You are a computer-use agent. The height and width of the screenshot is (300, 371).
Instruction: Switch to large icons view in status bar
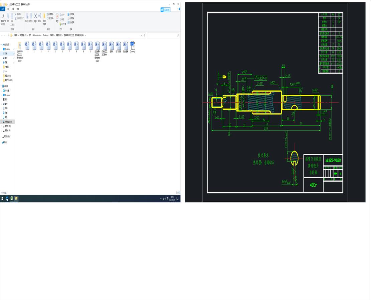(179, 193)
